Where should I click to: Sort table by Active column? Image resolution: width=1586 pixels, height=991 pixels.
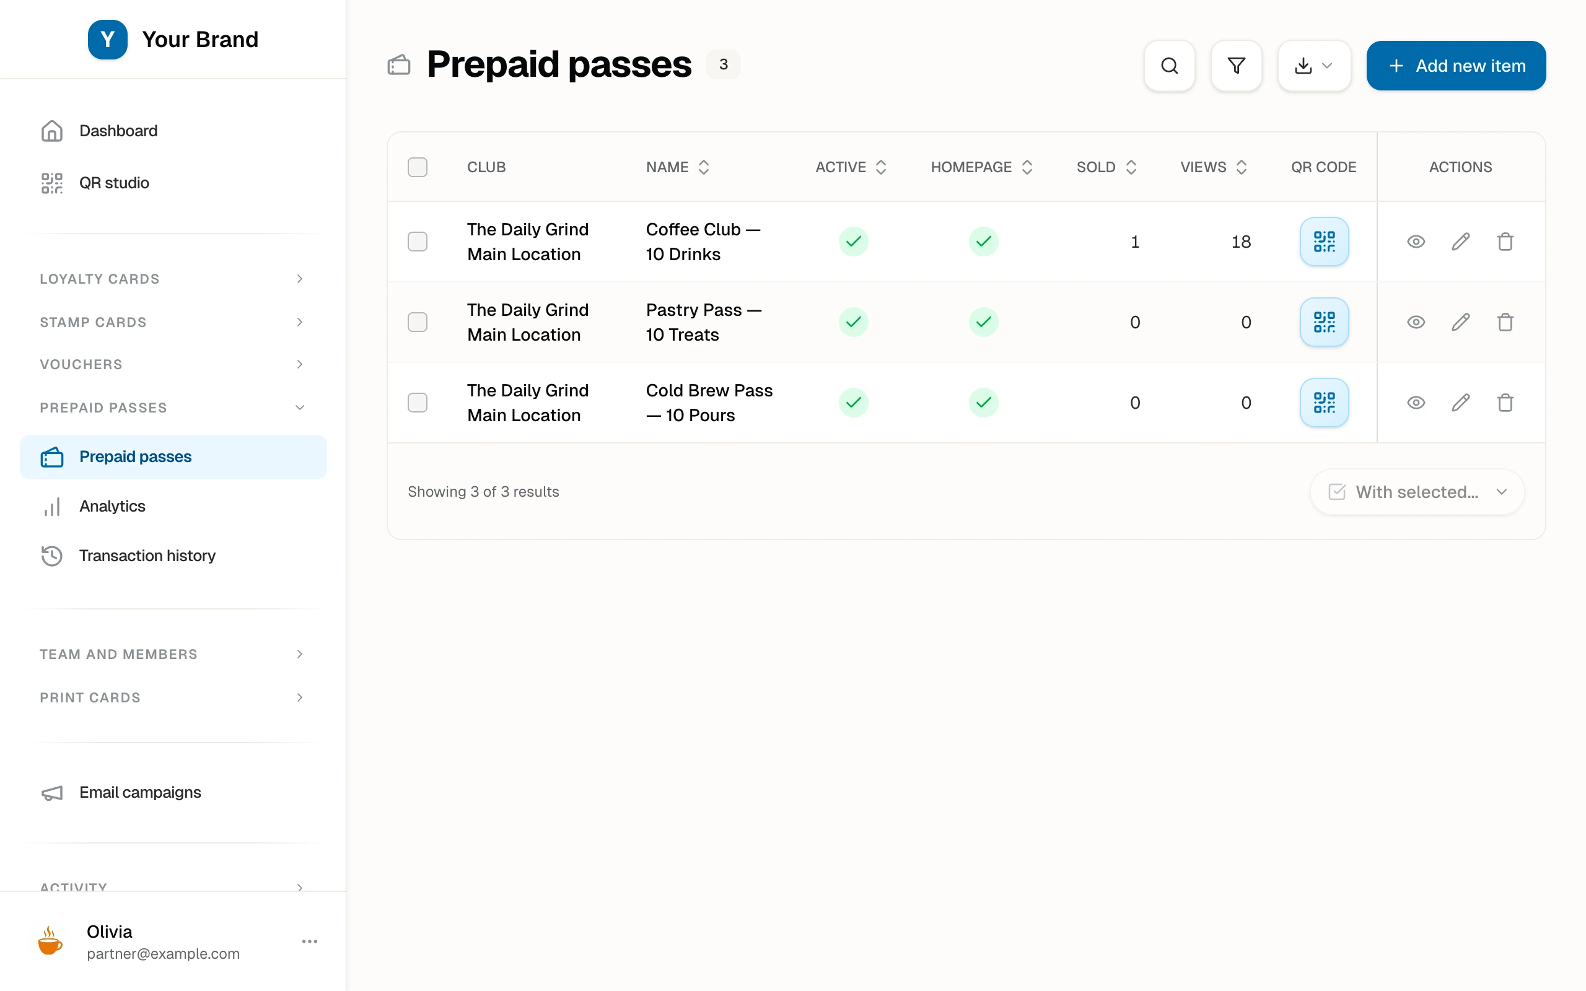tap(851, 167)
